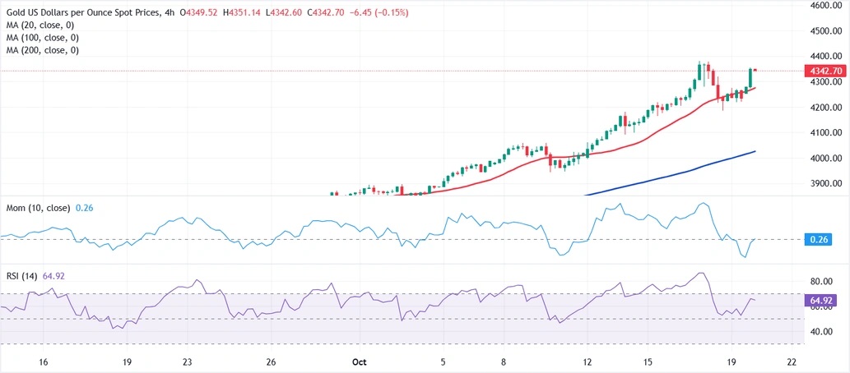
Task: Click the 4600.00 price axis label
Action: coord(824,6)
